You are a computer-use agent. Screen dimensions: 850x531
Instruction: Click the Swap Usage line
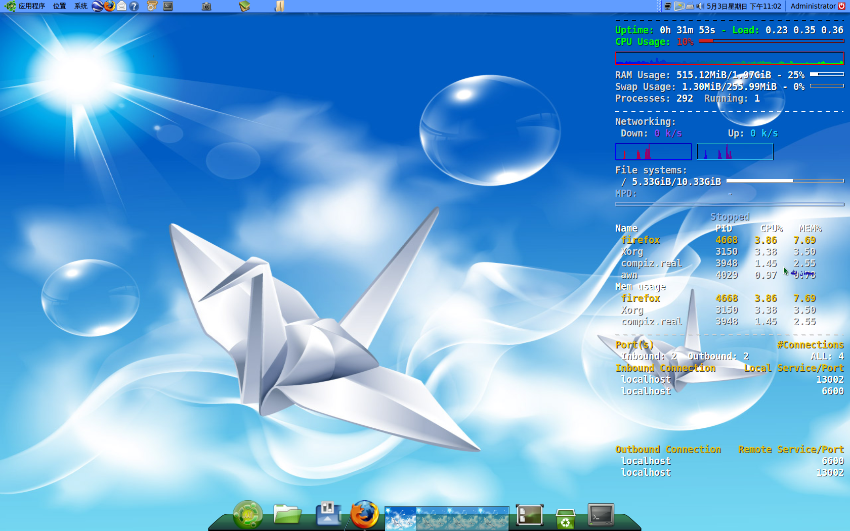(709, 87)
